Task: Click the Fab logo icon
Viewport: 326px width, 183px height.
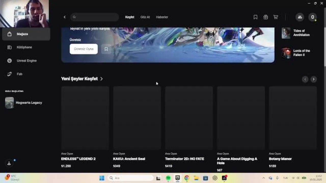Action: point(9,74)
